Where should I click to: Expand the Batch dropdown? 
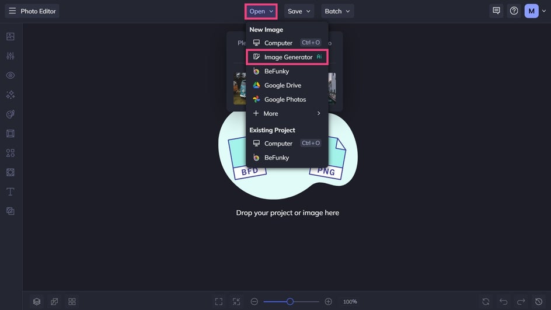click(337, 11)
